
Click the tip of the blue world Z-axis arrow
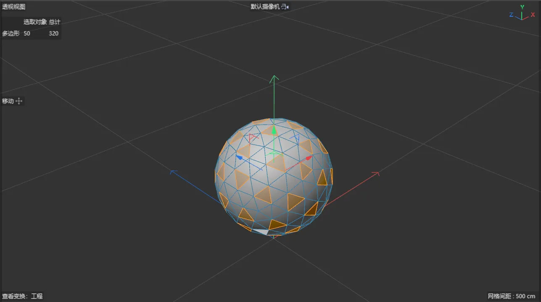173,172
